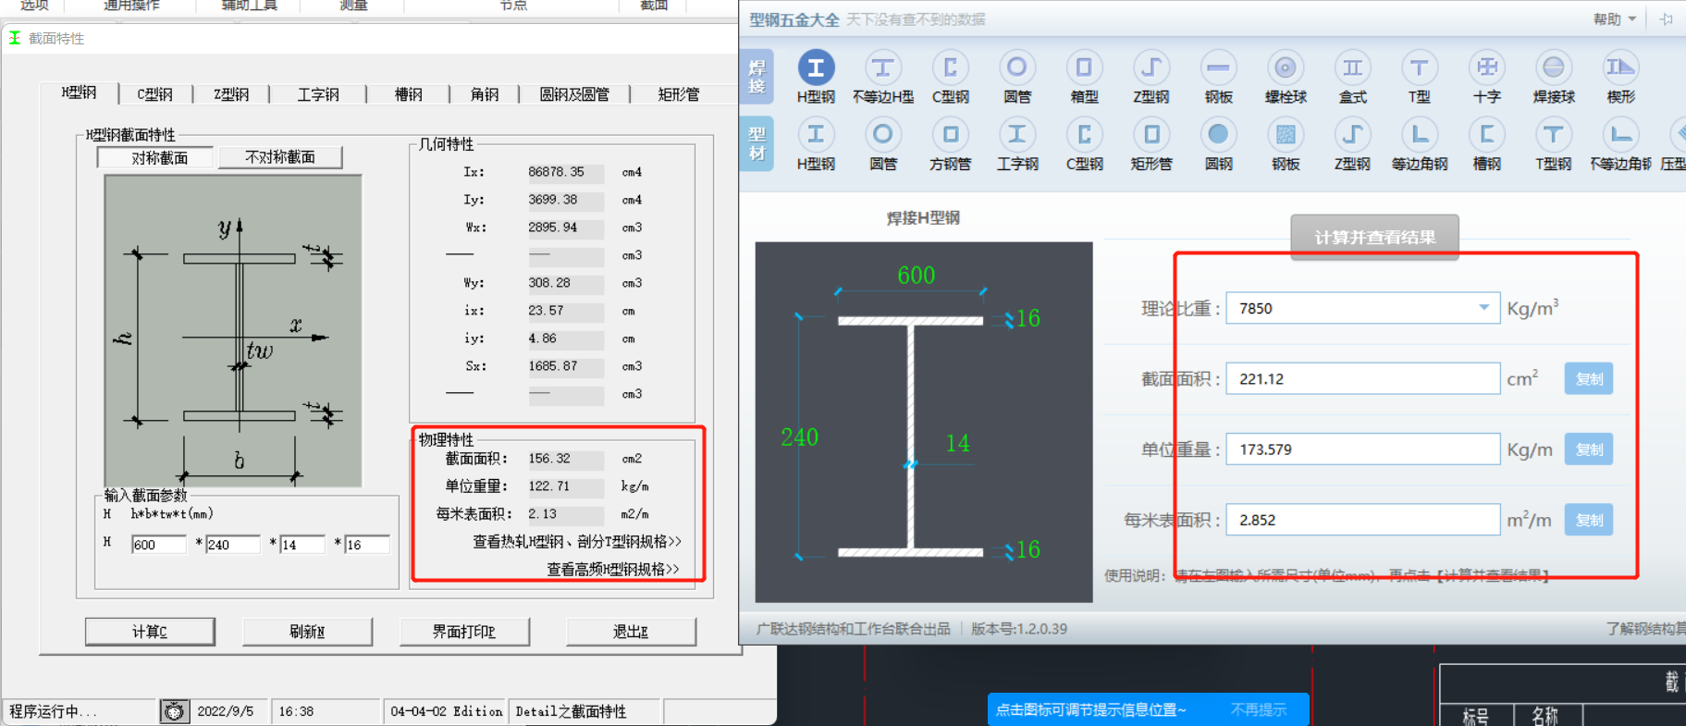Select 等边角钢 equal angle icon

click(1419, 135)
